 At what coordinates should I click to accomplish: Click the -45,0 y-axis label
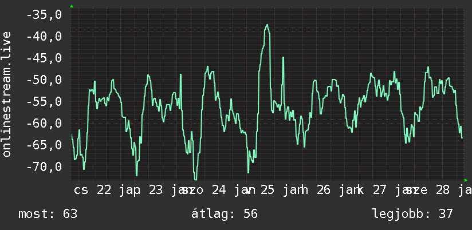click(44, 58)
